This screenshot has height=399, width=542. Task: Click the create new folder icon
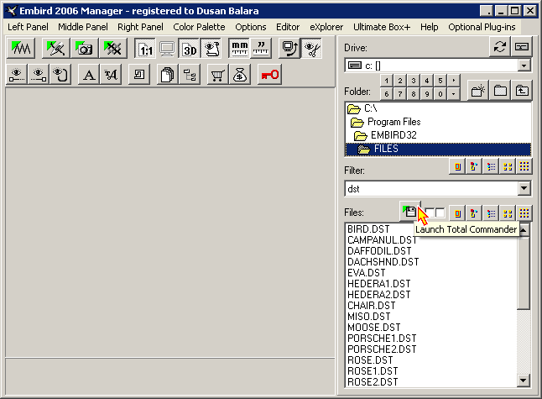point(479,91)
